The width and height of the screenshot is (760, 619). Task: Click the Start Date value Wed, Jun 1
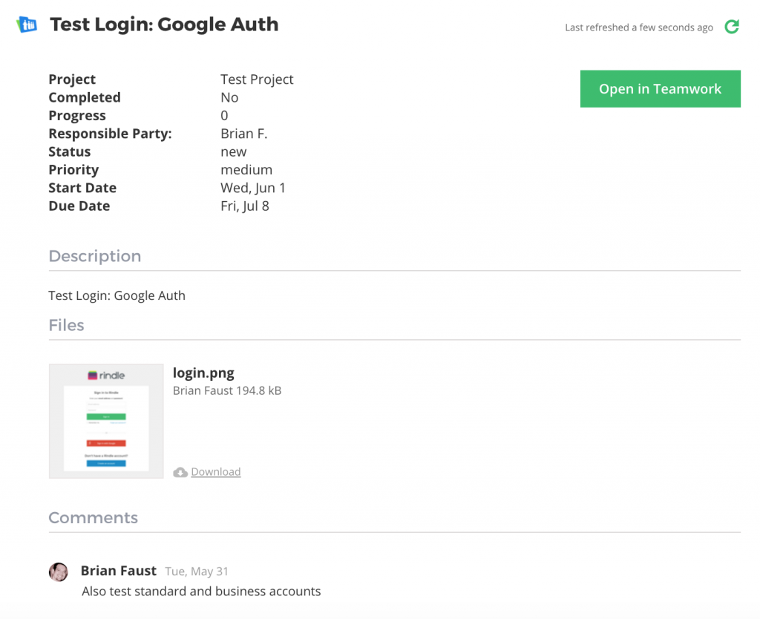click(252, 188)
